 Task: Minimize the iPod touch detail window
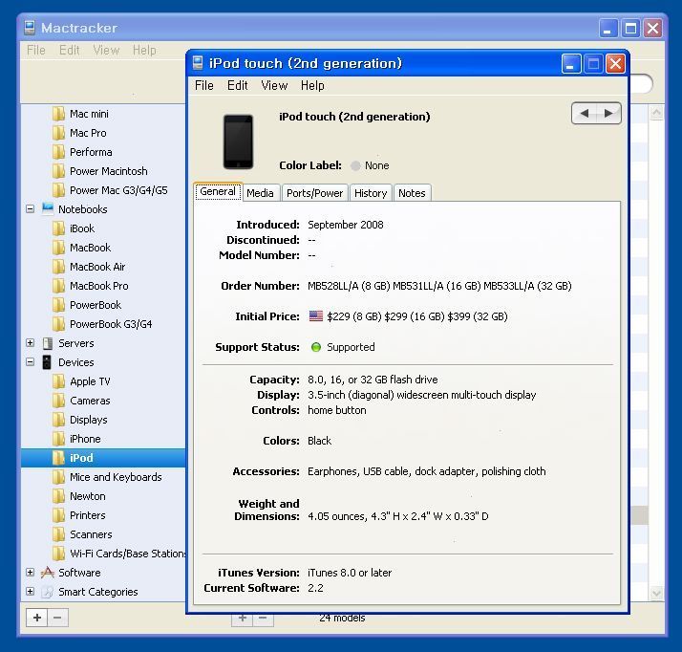pos(570,64)
